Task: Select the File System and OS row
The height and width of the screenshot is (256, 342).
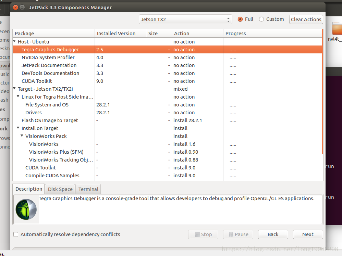Action: (x=167, y=105)
